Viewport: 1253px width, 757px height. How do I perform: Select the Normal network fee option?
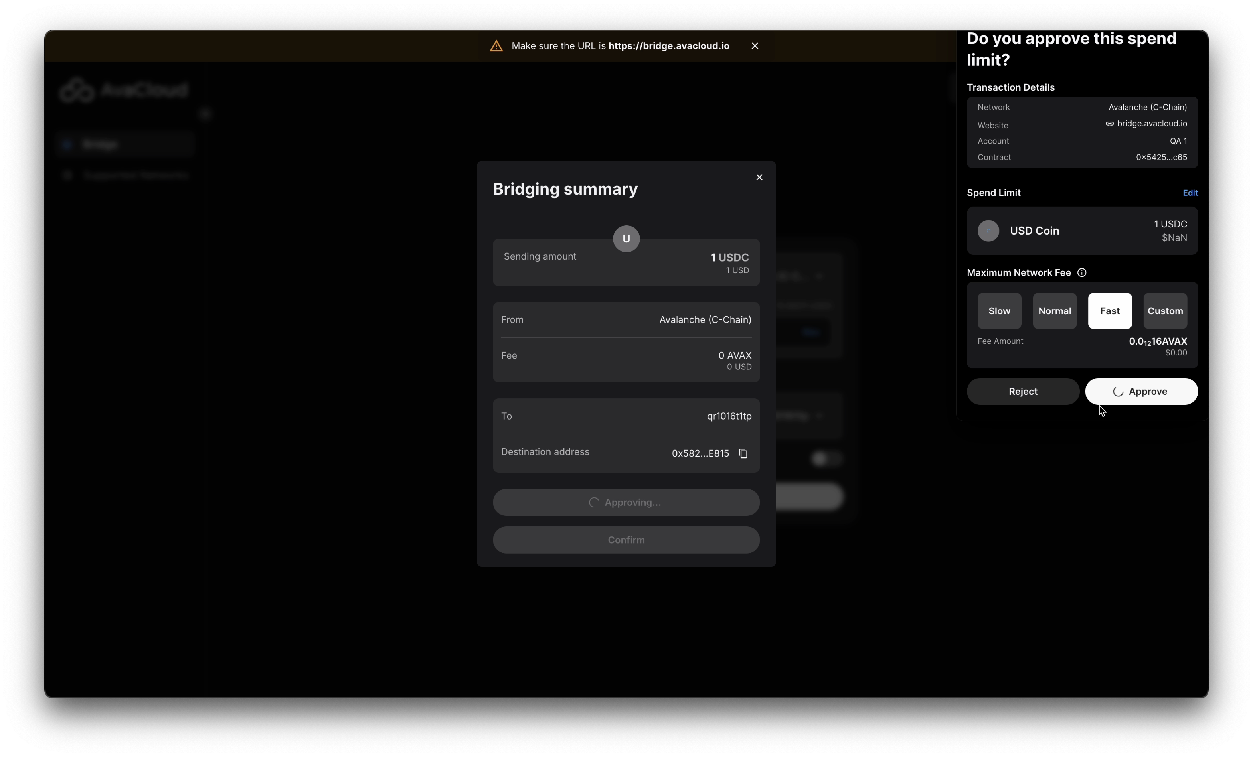tap(1054, 311)
